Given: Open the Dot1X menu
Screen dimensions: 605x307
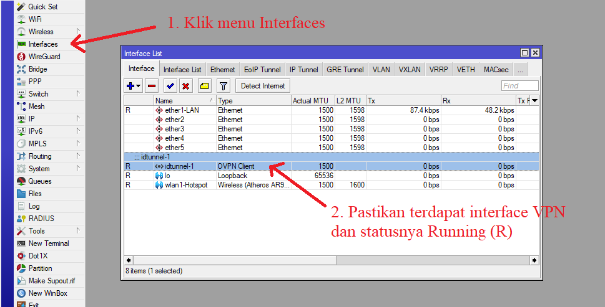Looking at the screenshot, I should pos(38,256).
